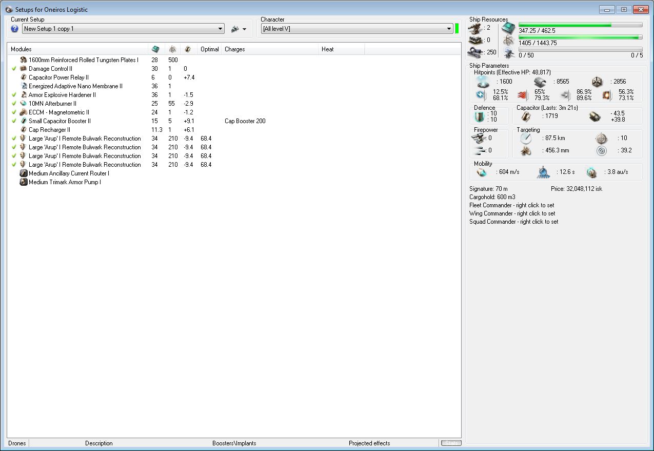This screenshot has width=654, height=451.
Task: Click the Fleet Commander line
Action: click(511, 205)
